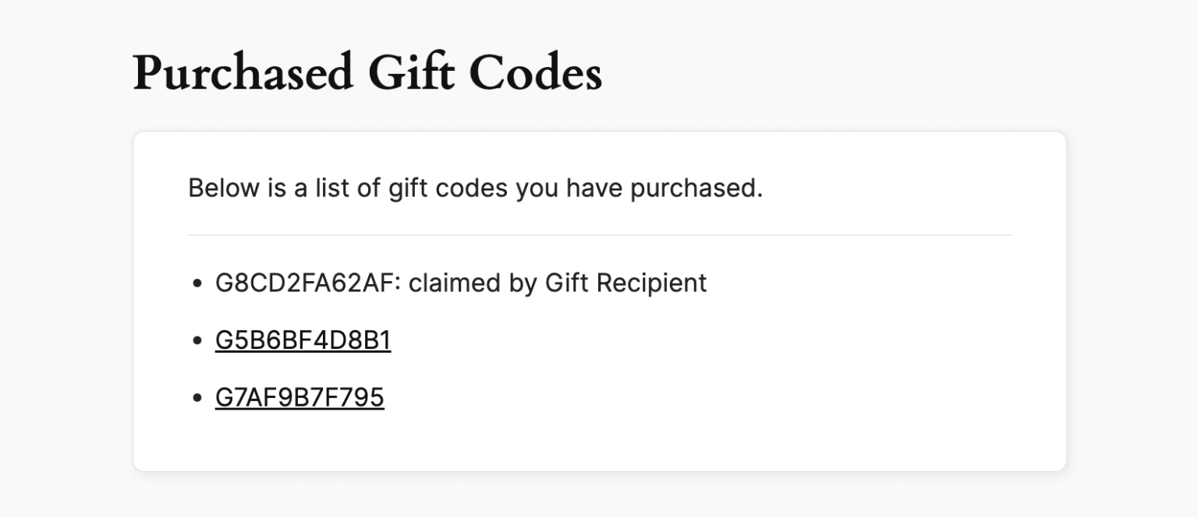The width and height of the screenshot is (1198, 517).
Task: Click the bullet beside G7AF9B7F795
Action: pyautogui.click(x=197, y=396)
